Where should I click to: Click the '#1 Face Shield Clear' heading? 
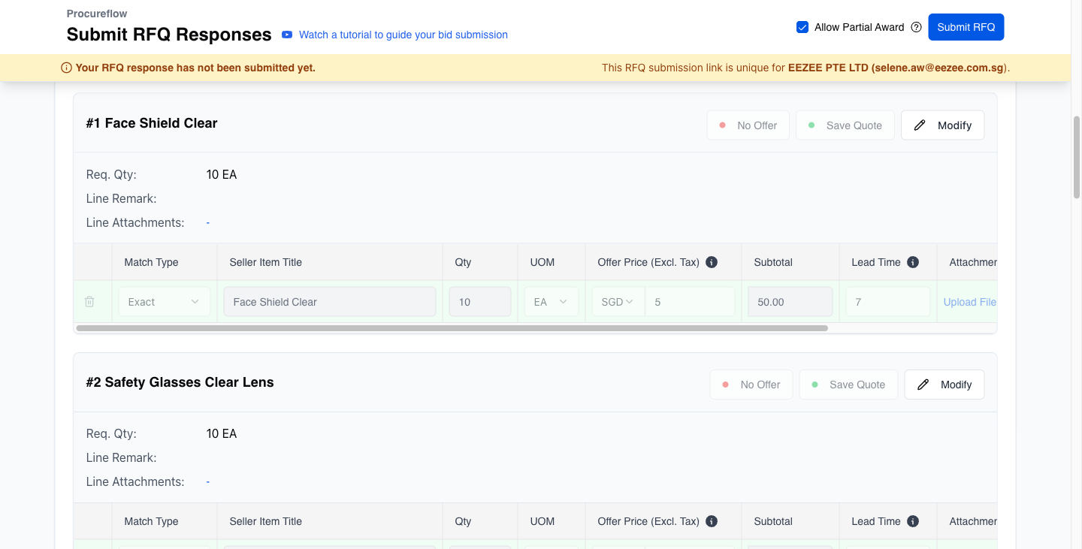point(152,123)
